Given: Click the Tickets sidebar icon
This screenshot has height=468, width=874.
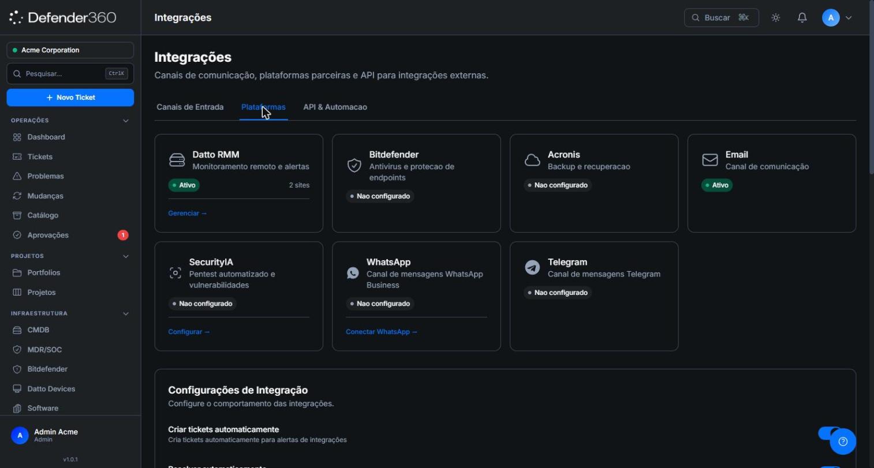Looking at the screenshot, I should (x=17, y=157).
